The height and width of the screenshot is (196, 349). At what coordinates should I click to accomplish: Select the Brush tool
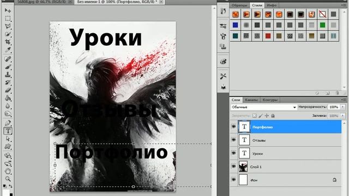click(x=8, y=66)
